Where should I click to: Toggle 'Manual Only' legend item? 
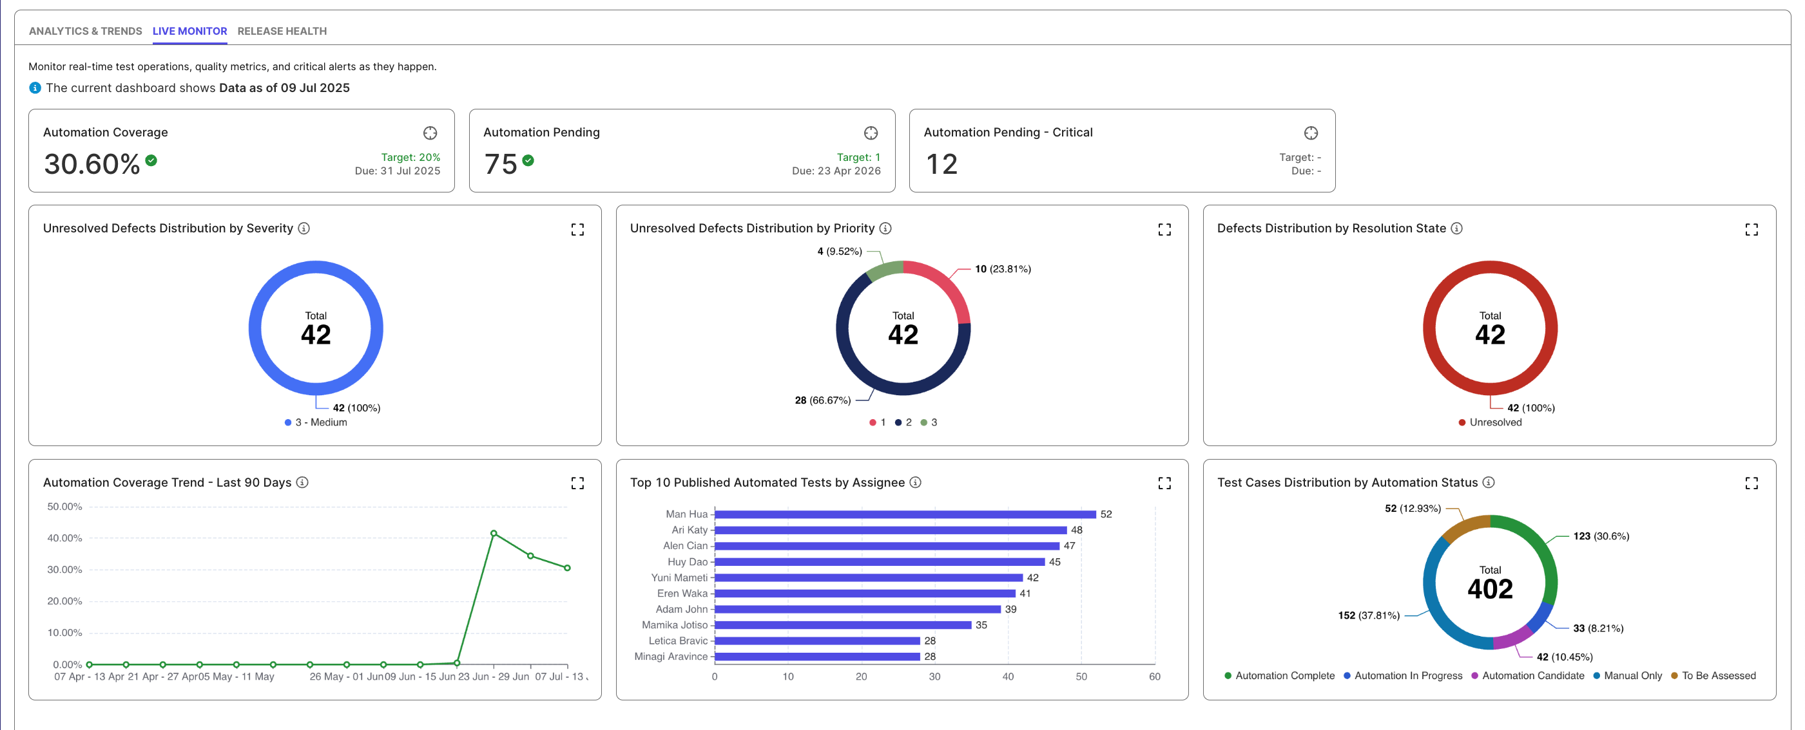pos(1627,675)
